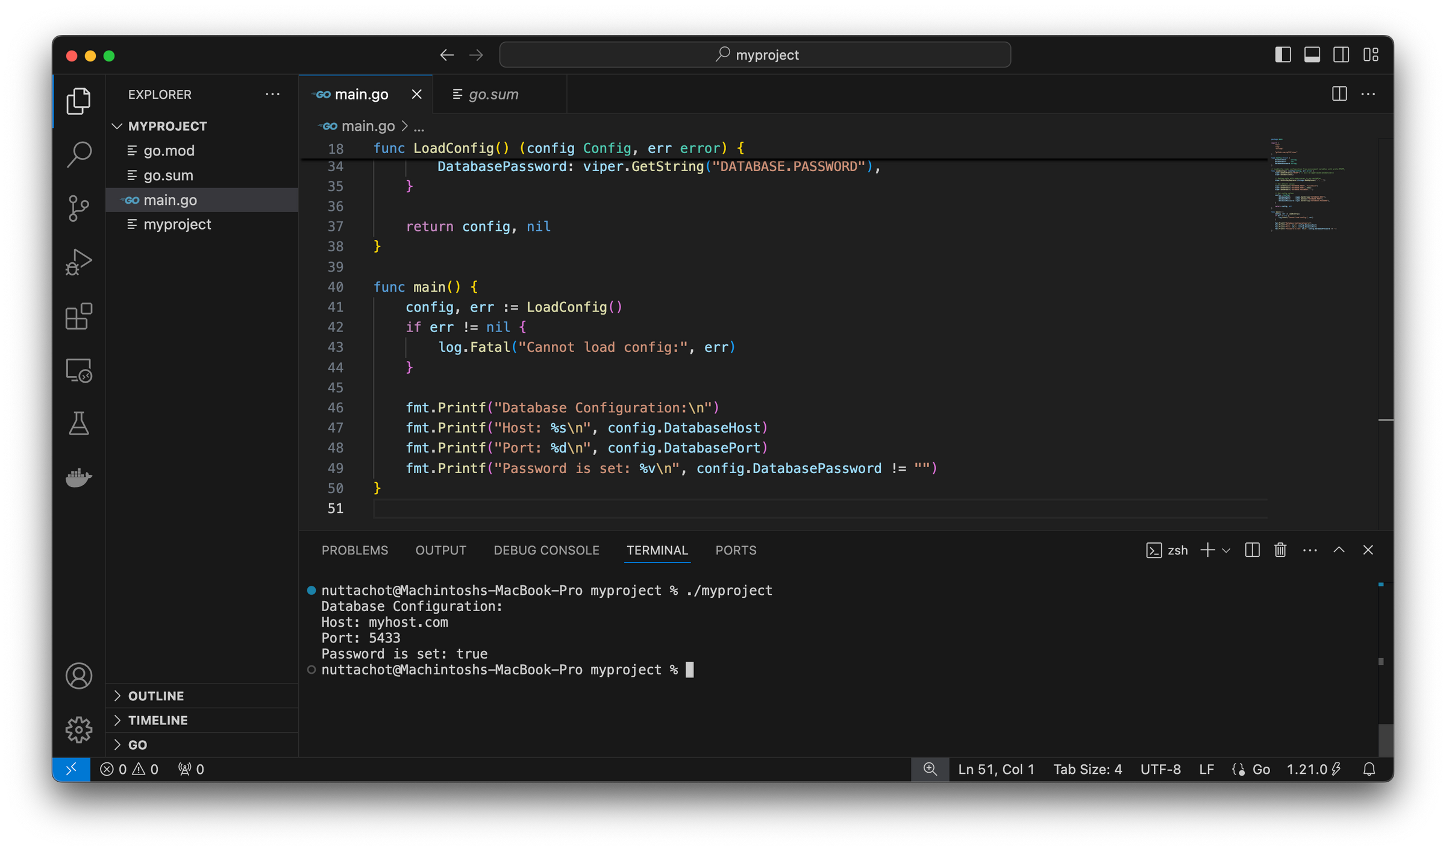Toggle the Primary Side Bar visibility
Viewport: 1446px width, 851px height.
pyautogui.click(x=1283, y=54)
